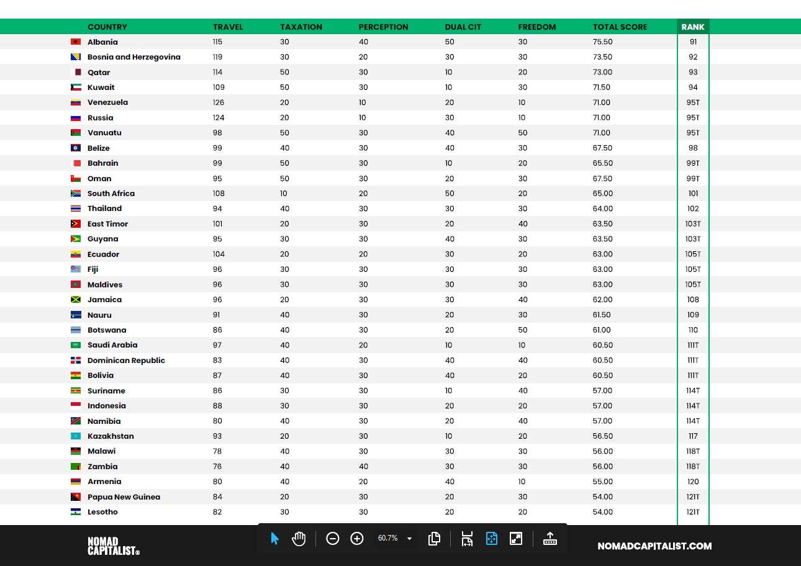
Task: Open the NOMADCAPITALIST.COM link
Action: coord(654,546)
